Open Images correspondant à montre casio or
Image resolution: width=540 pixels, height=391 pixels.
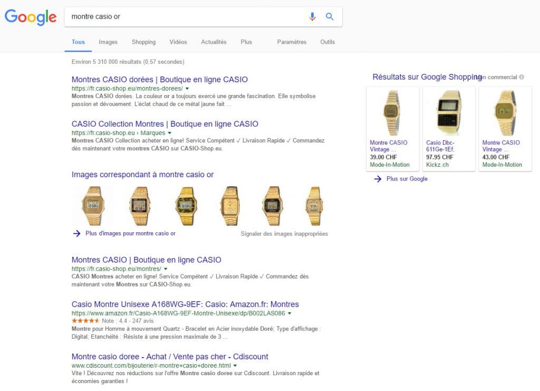142,175
